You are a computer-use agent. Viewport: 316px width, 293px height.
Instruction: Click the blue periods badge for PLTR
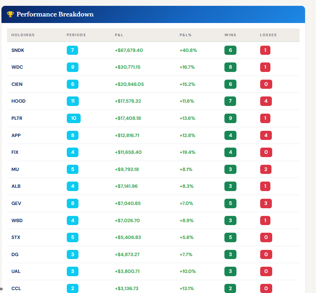[73, 118]
